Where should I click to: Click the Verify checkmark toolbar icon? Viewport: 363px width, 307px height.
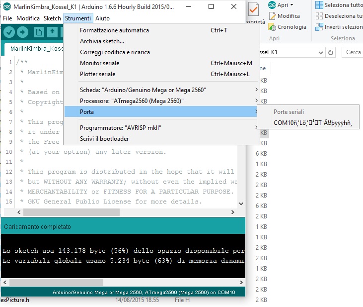click(x=9, y=32)
